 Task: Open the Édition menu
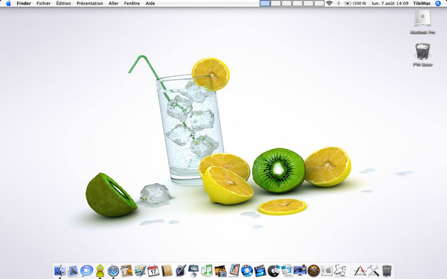64,3
